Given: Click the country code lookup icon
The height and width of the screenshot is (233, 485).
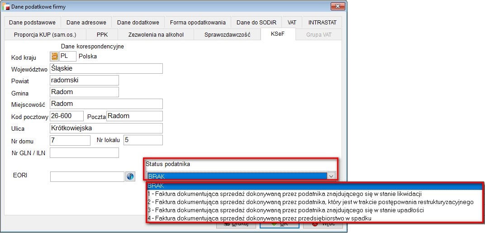Looking at the screenshot, I should point(55,57).
